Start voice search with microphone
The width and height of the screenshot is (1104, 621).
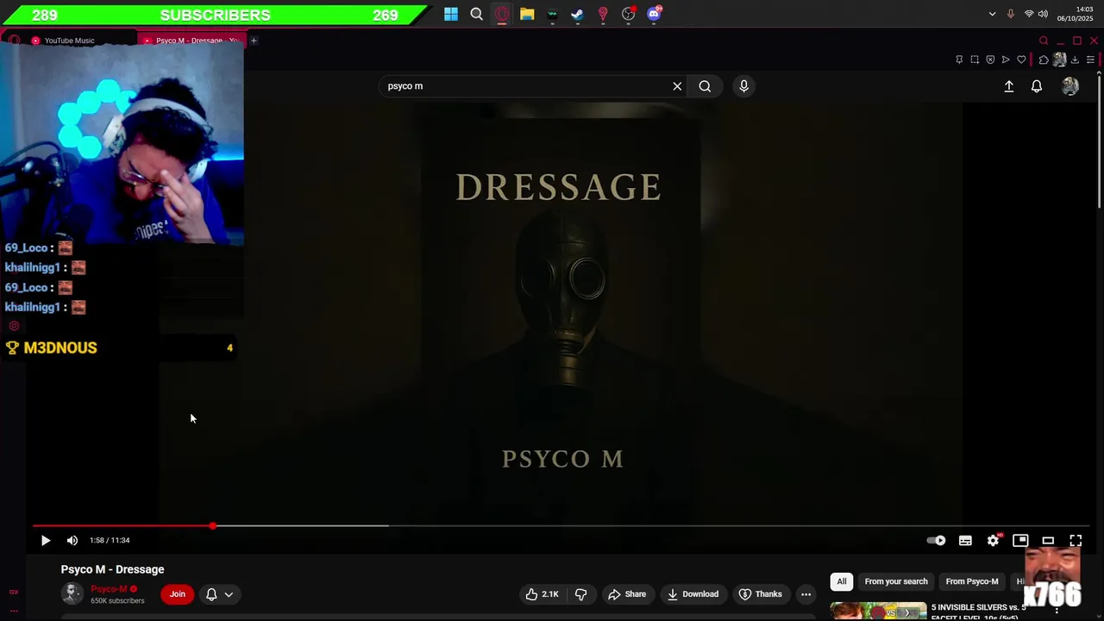(743, 86)
